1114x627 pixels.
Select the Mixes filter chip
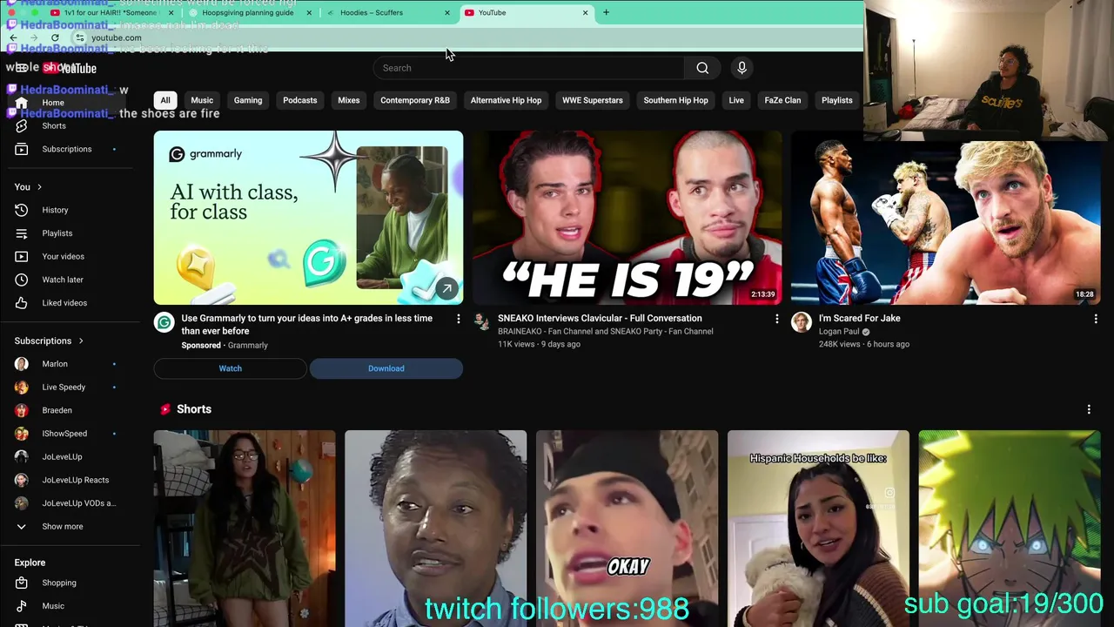coord(349,100)
